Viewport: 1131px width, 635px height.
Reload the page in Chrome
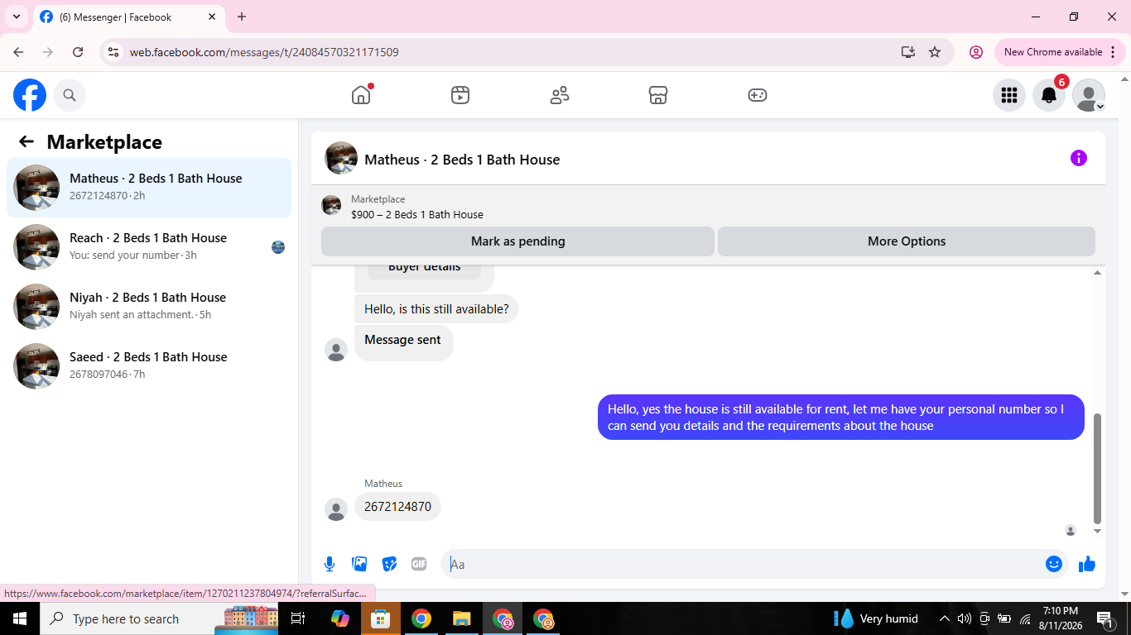[78, 52]
